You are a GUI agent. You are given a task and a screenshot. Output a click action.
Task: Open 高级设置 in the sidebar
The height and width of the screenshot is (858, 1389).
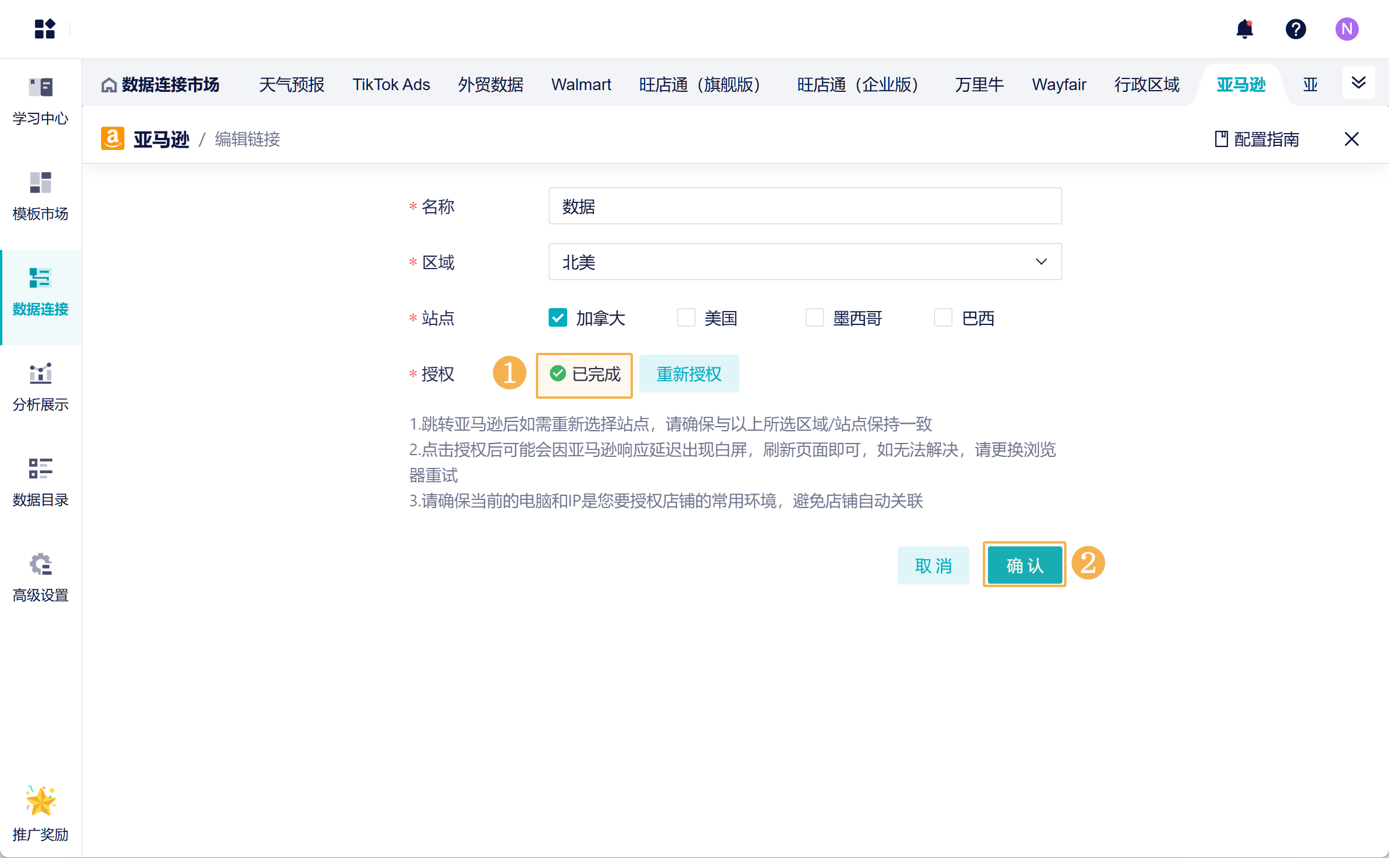[x=41, y=579]
